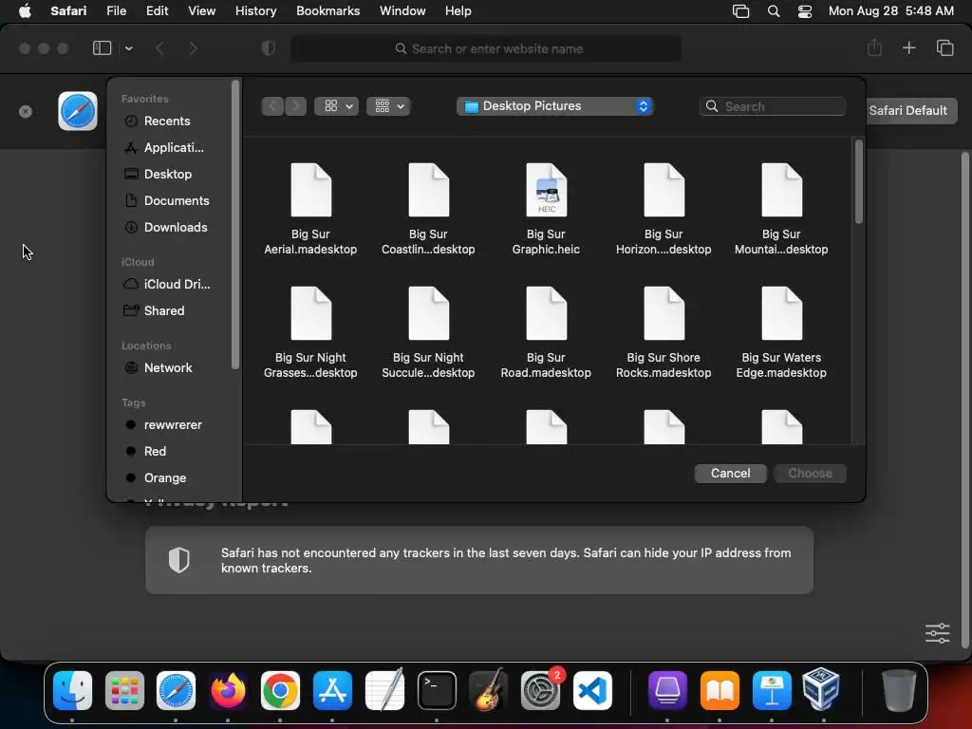Screen dimensions: 972x729
Task: Go forward in the file dialog
Action: coord(296,106)
